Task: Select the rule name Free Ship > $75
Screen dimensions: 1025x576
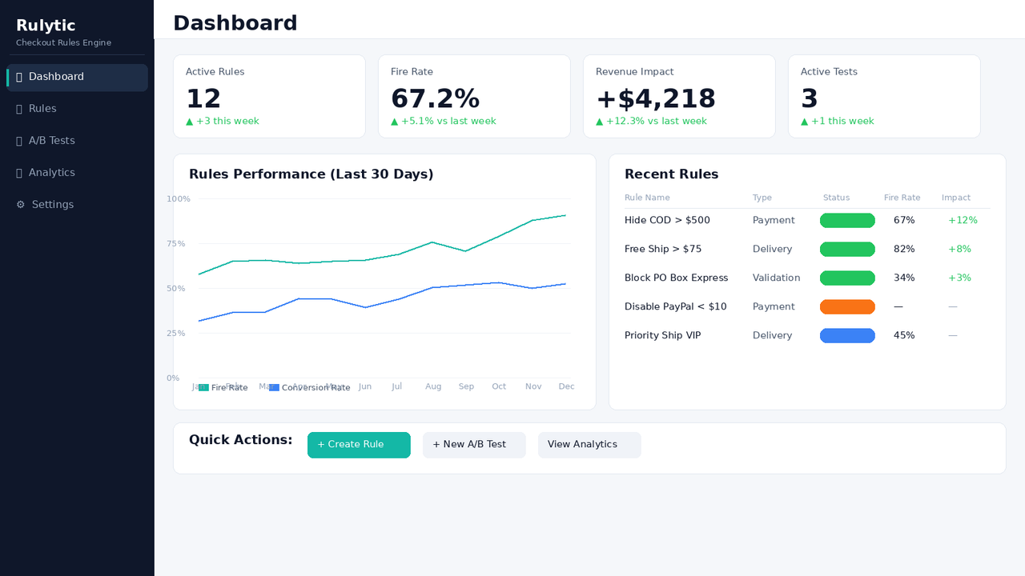Action: click(663, 250)
